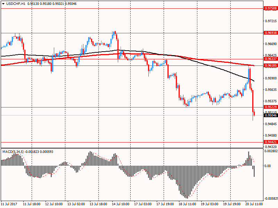Click the 0.96690 price axis value
The width and height of the screenshot is (278, 208).
tap(271, 44)
